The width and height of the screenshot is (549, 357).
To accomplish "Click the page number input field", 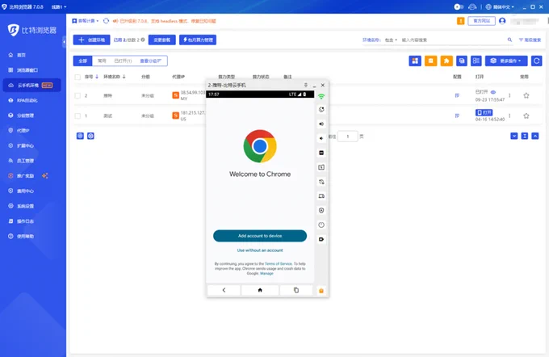I will point(348,136).
